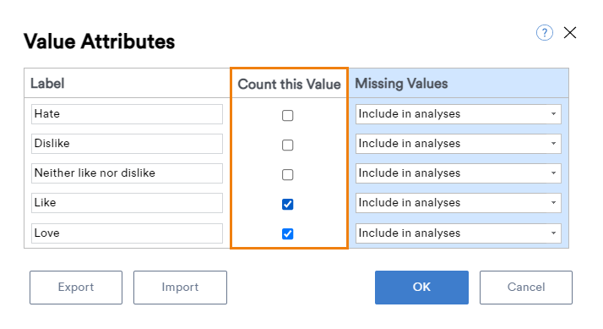Click the Import button
603x329 pixels.
point(181,288)
